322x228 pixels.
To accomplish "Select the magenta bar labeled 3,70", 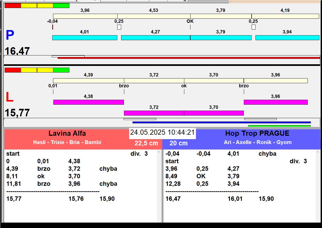I will [214, 113].
